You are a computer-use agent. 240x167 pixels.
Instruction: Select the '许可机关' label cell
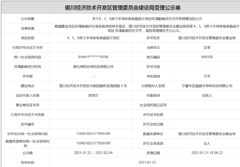pos(153,38)
